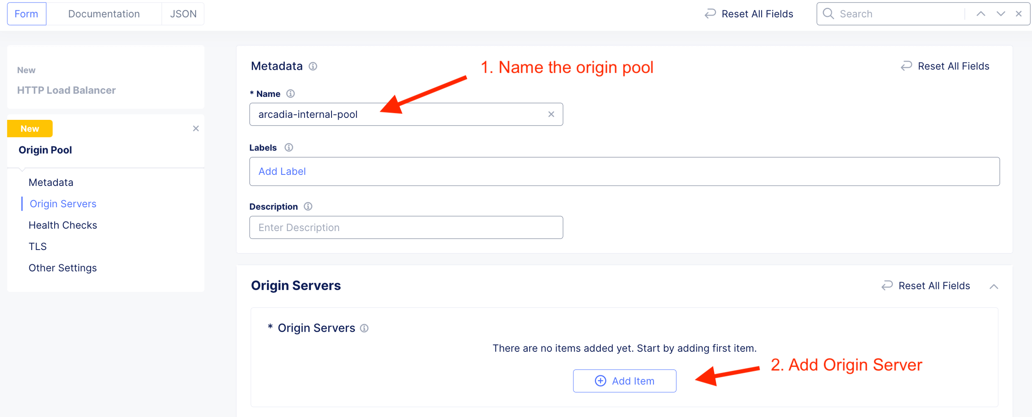Click the info icon next to Metadata heading
The width and height of the screenshot is (1032, 417).
click(x=313, y=66)
